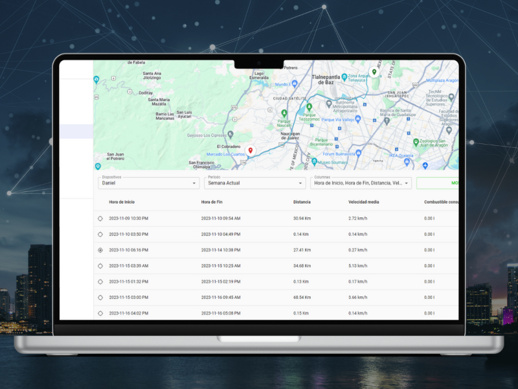Image resolution: width=518 pixels, height=389 pixels.
Task: Select the trip row starting 2023-11-16 04:02 PM
Action: [100, 313]
